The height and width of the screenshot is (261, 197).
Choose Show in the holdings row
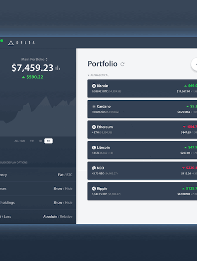58,202
